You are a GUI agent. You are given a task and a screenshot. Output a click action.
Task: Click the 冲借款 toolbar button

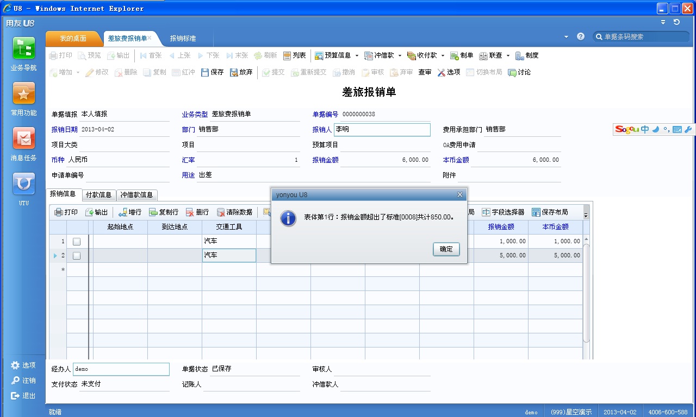[x=379, y=55]
